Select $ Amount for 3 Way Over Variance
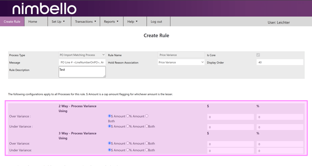312x166 pixels. click(x=109, y=143)
